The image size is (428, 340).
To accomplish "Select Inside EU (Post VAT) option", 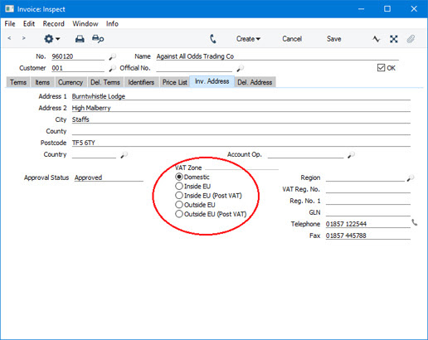I will 179,196.
